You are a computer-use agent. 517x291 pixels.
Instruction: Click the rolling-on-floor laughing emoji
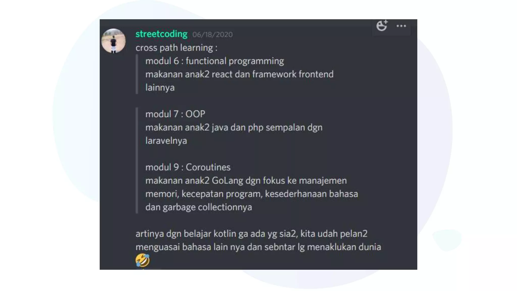(143, 260)
